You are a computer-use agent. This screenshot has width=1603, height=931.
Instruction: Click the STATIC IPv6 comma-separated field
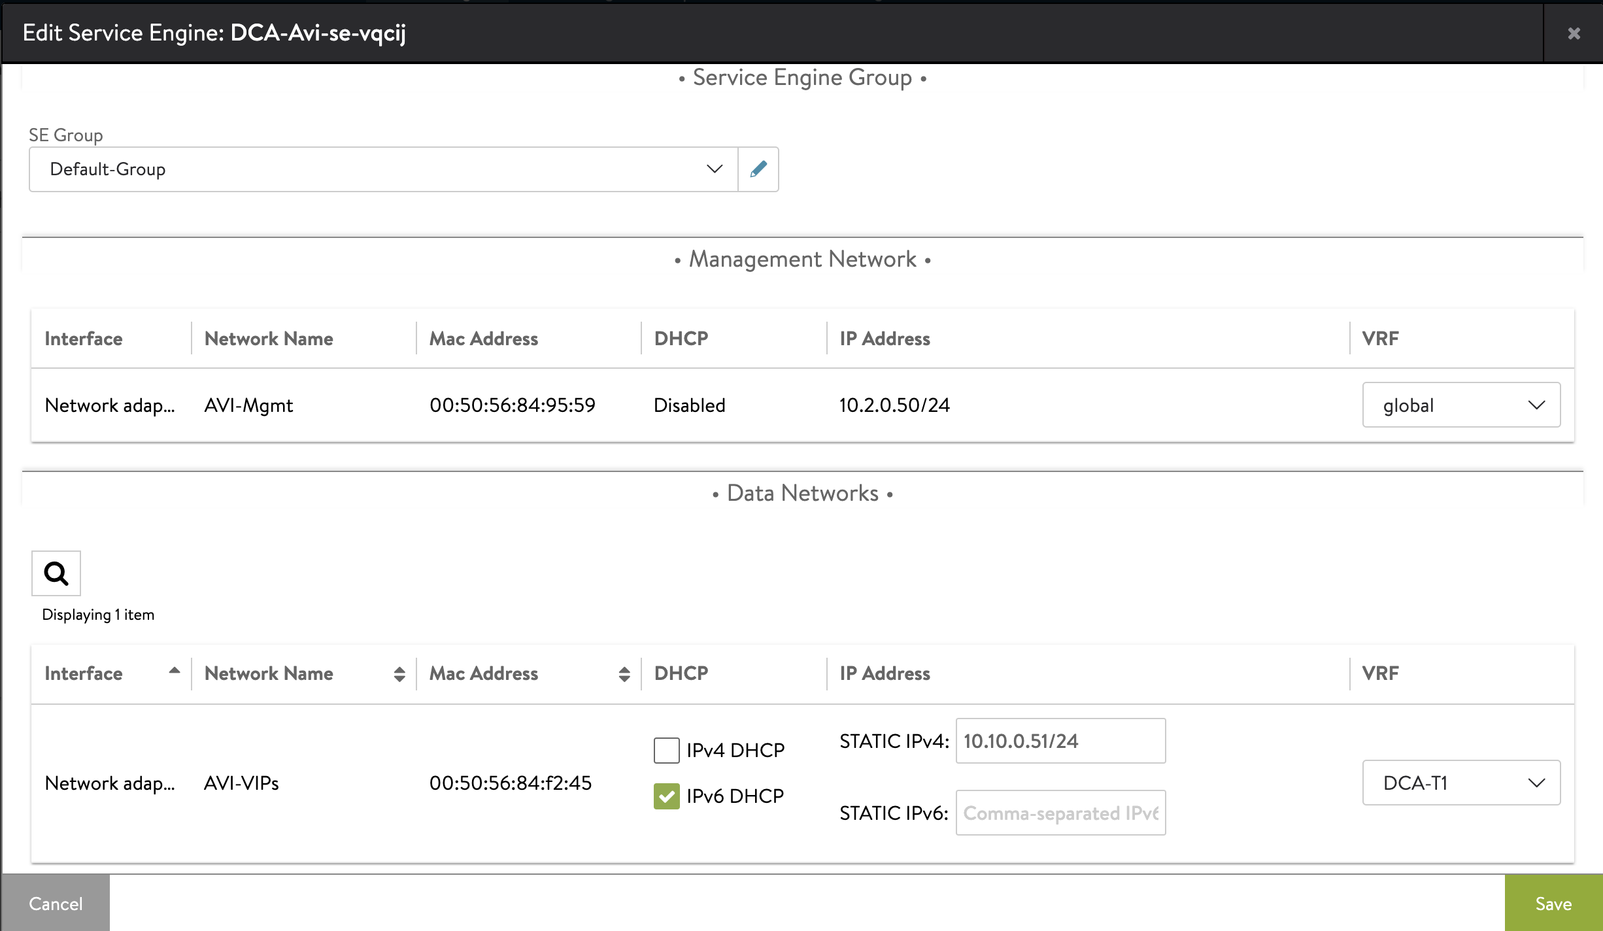coord(1060,813)
